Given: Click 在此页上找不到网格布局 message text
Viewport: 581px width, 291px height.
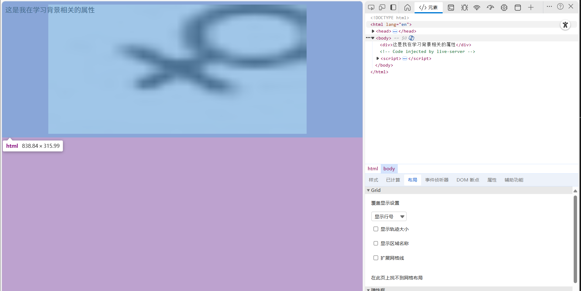Looking at the screenshot, I should (x=397, y=278).
